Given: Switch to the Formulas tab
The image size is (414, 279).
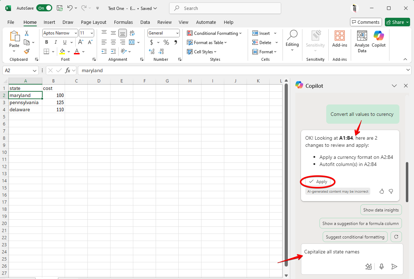Looking at the screenshot, I should point(123,22).
